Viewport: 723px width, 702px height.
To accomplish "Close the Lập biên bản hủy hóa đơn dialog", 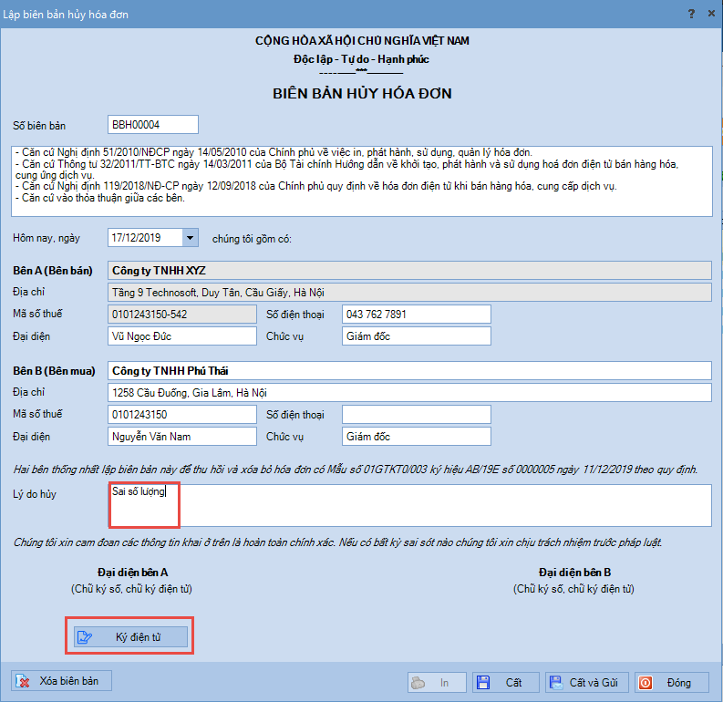I will (711, 14).
